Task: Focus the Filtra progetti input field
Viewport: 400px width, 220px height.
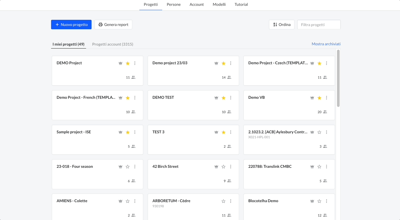Action: (x=319, y=24)
